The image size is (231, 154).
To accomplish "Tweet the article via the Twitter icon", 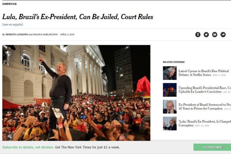I will point(206,34).
